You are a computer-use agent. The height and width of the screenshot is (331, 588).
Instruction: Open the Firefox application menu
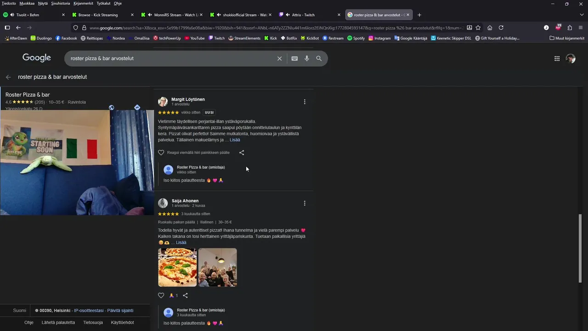coord(581,28)
